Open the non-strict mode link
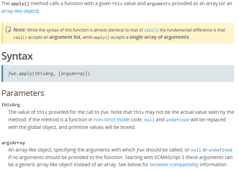This screenshot has height=170, width=239. click(111, 120)
